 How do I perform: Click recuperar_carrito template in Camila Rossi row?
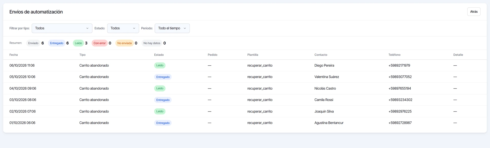(x=260, y=100)
